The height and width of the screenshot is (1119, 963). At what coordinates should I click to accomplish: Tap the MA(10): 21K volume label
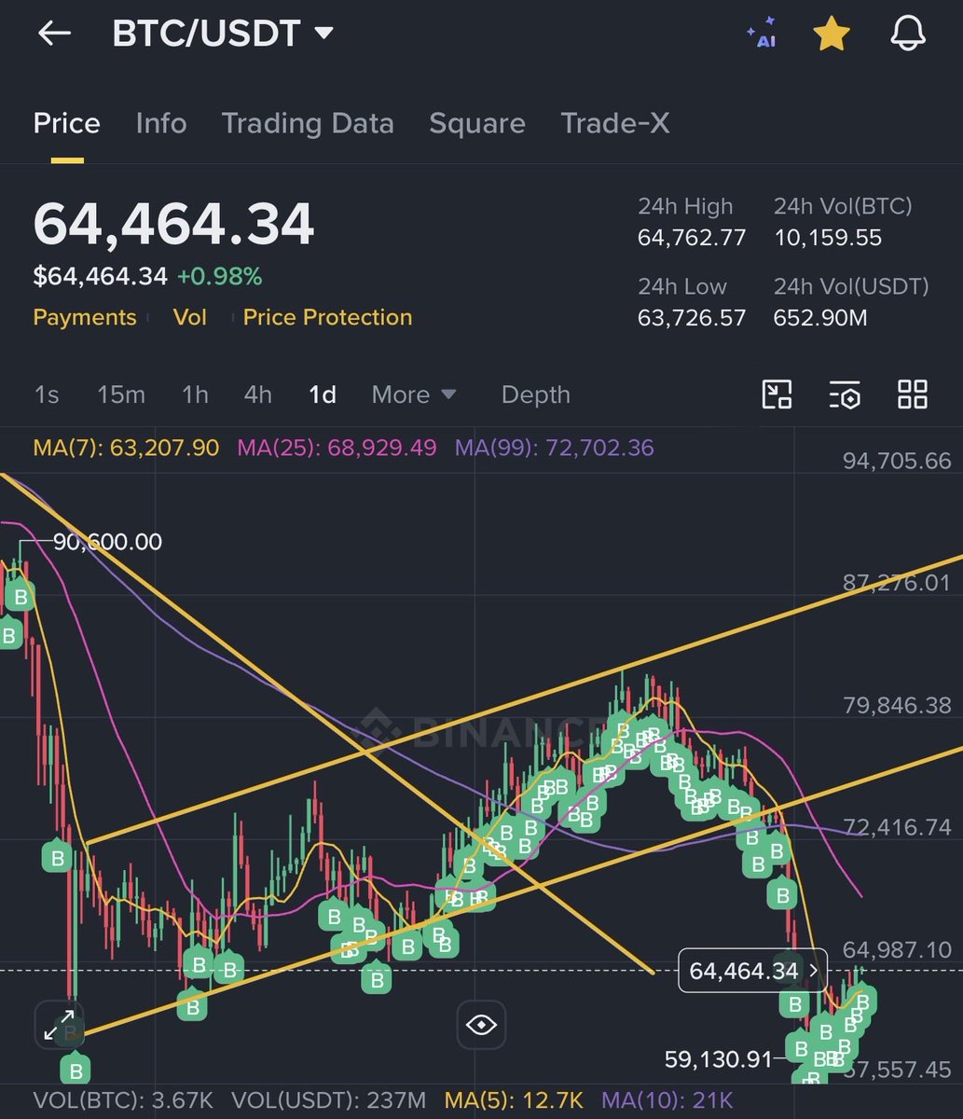pos(667,1100)
